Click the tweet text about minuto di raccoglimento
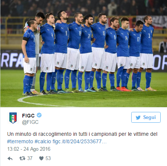 coord(82,134)
